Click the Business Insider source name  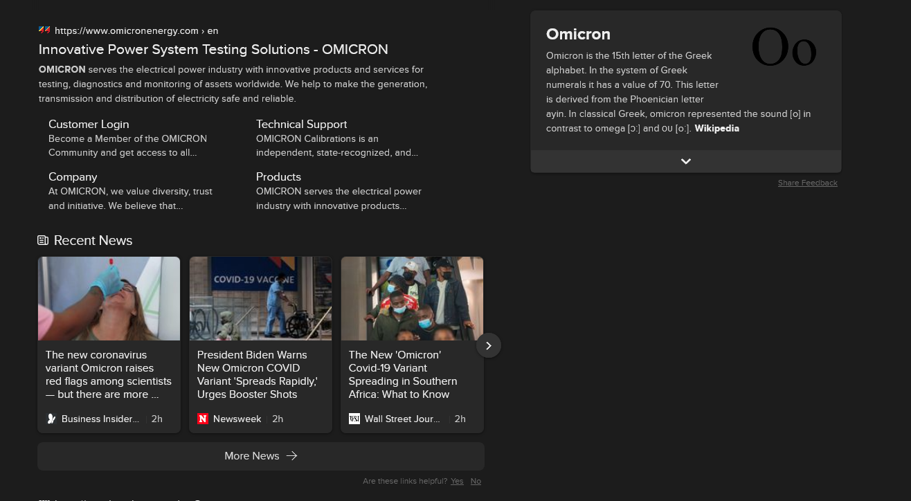coord(100,419)
